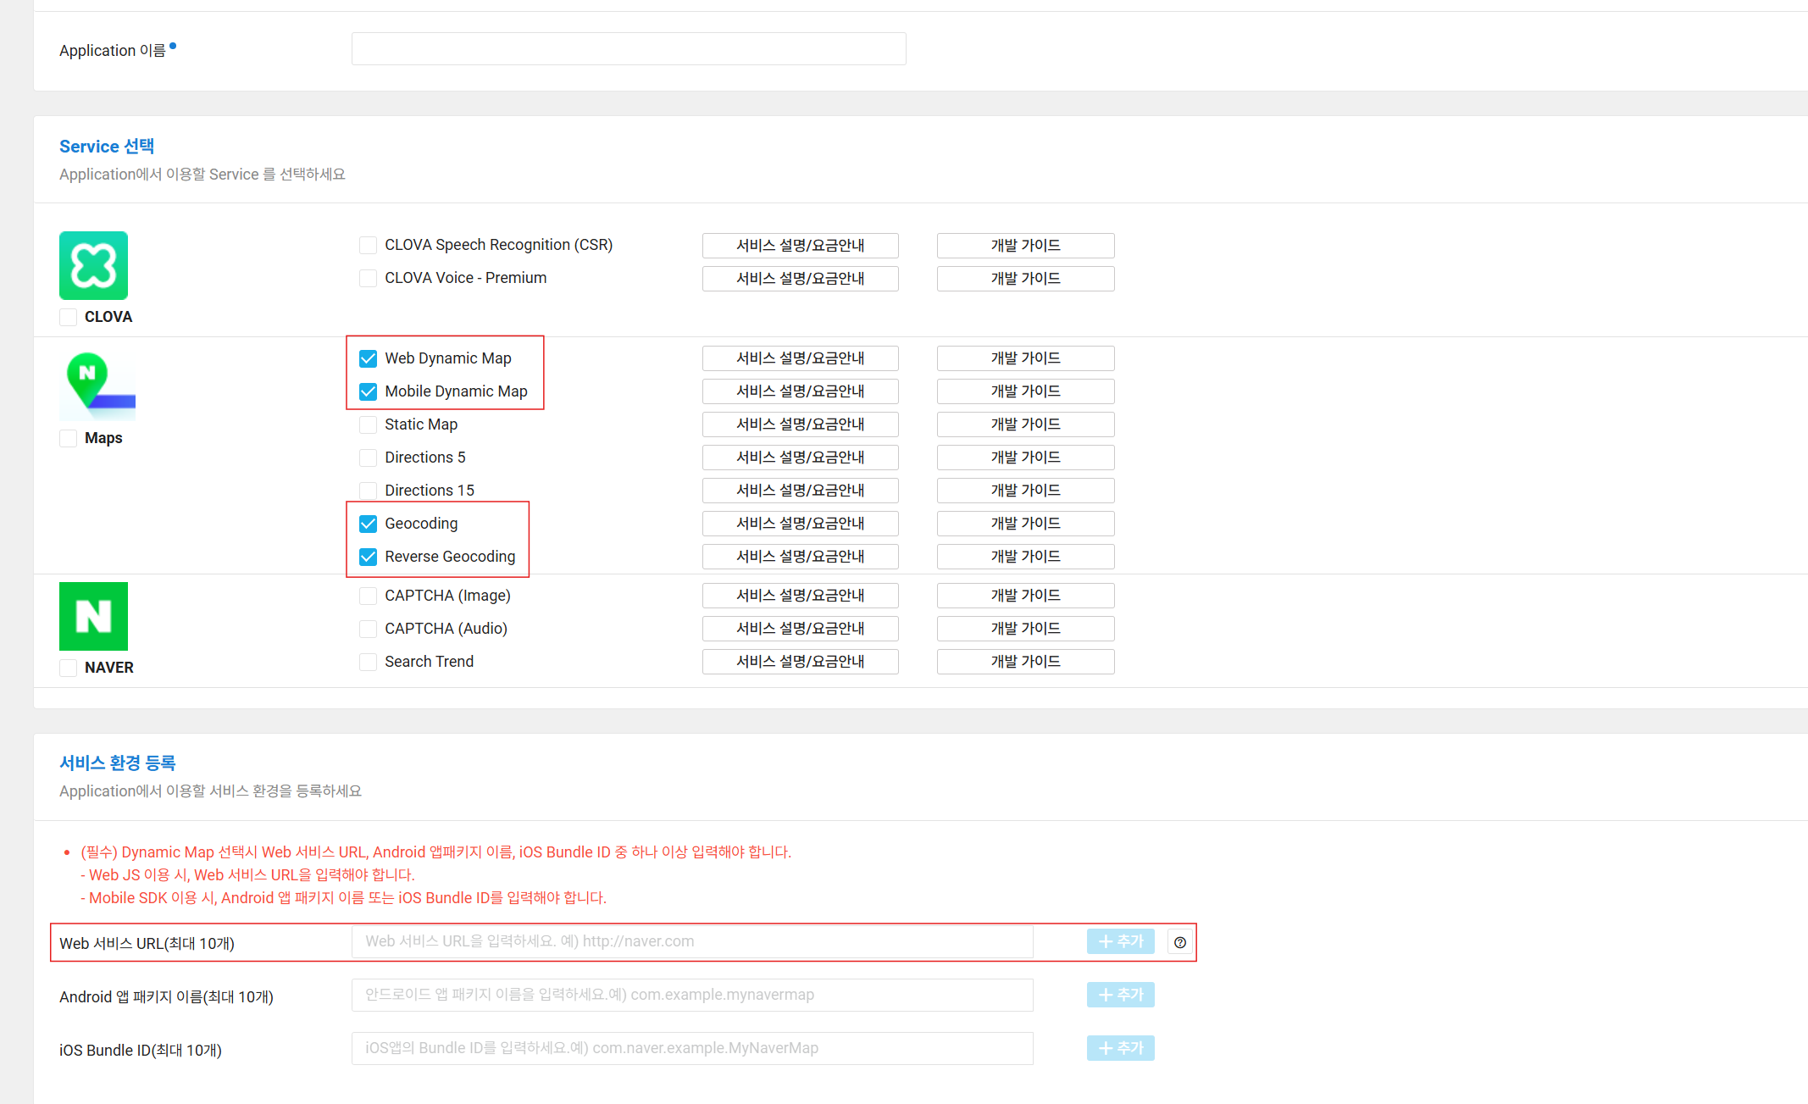This screenshot has height=1104, width=1808.
Task: Tick the NAVER group checkbox
Action: 69,668
